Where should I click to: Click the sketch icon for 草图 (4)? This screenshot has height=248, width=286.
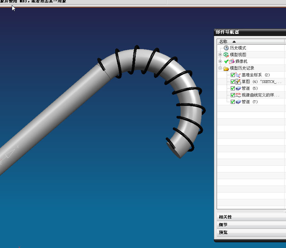[x=238, y=82]
